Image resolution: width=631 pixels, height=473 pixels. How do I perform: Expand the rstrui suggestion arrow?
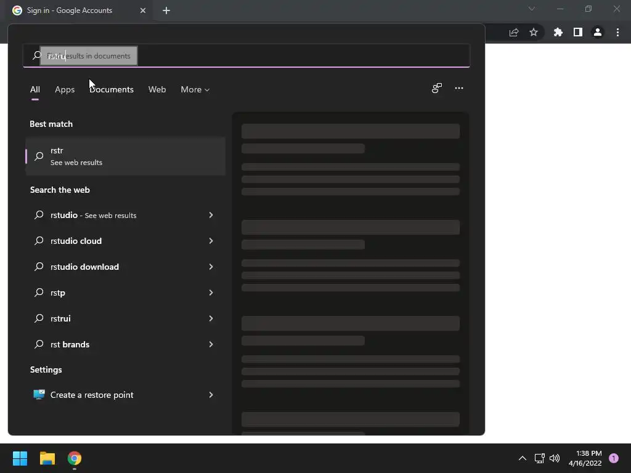point(211,318)
